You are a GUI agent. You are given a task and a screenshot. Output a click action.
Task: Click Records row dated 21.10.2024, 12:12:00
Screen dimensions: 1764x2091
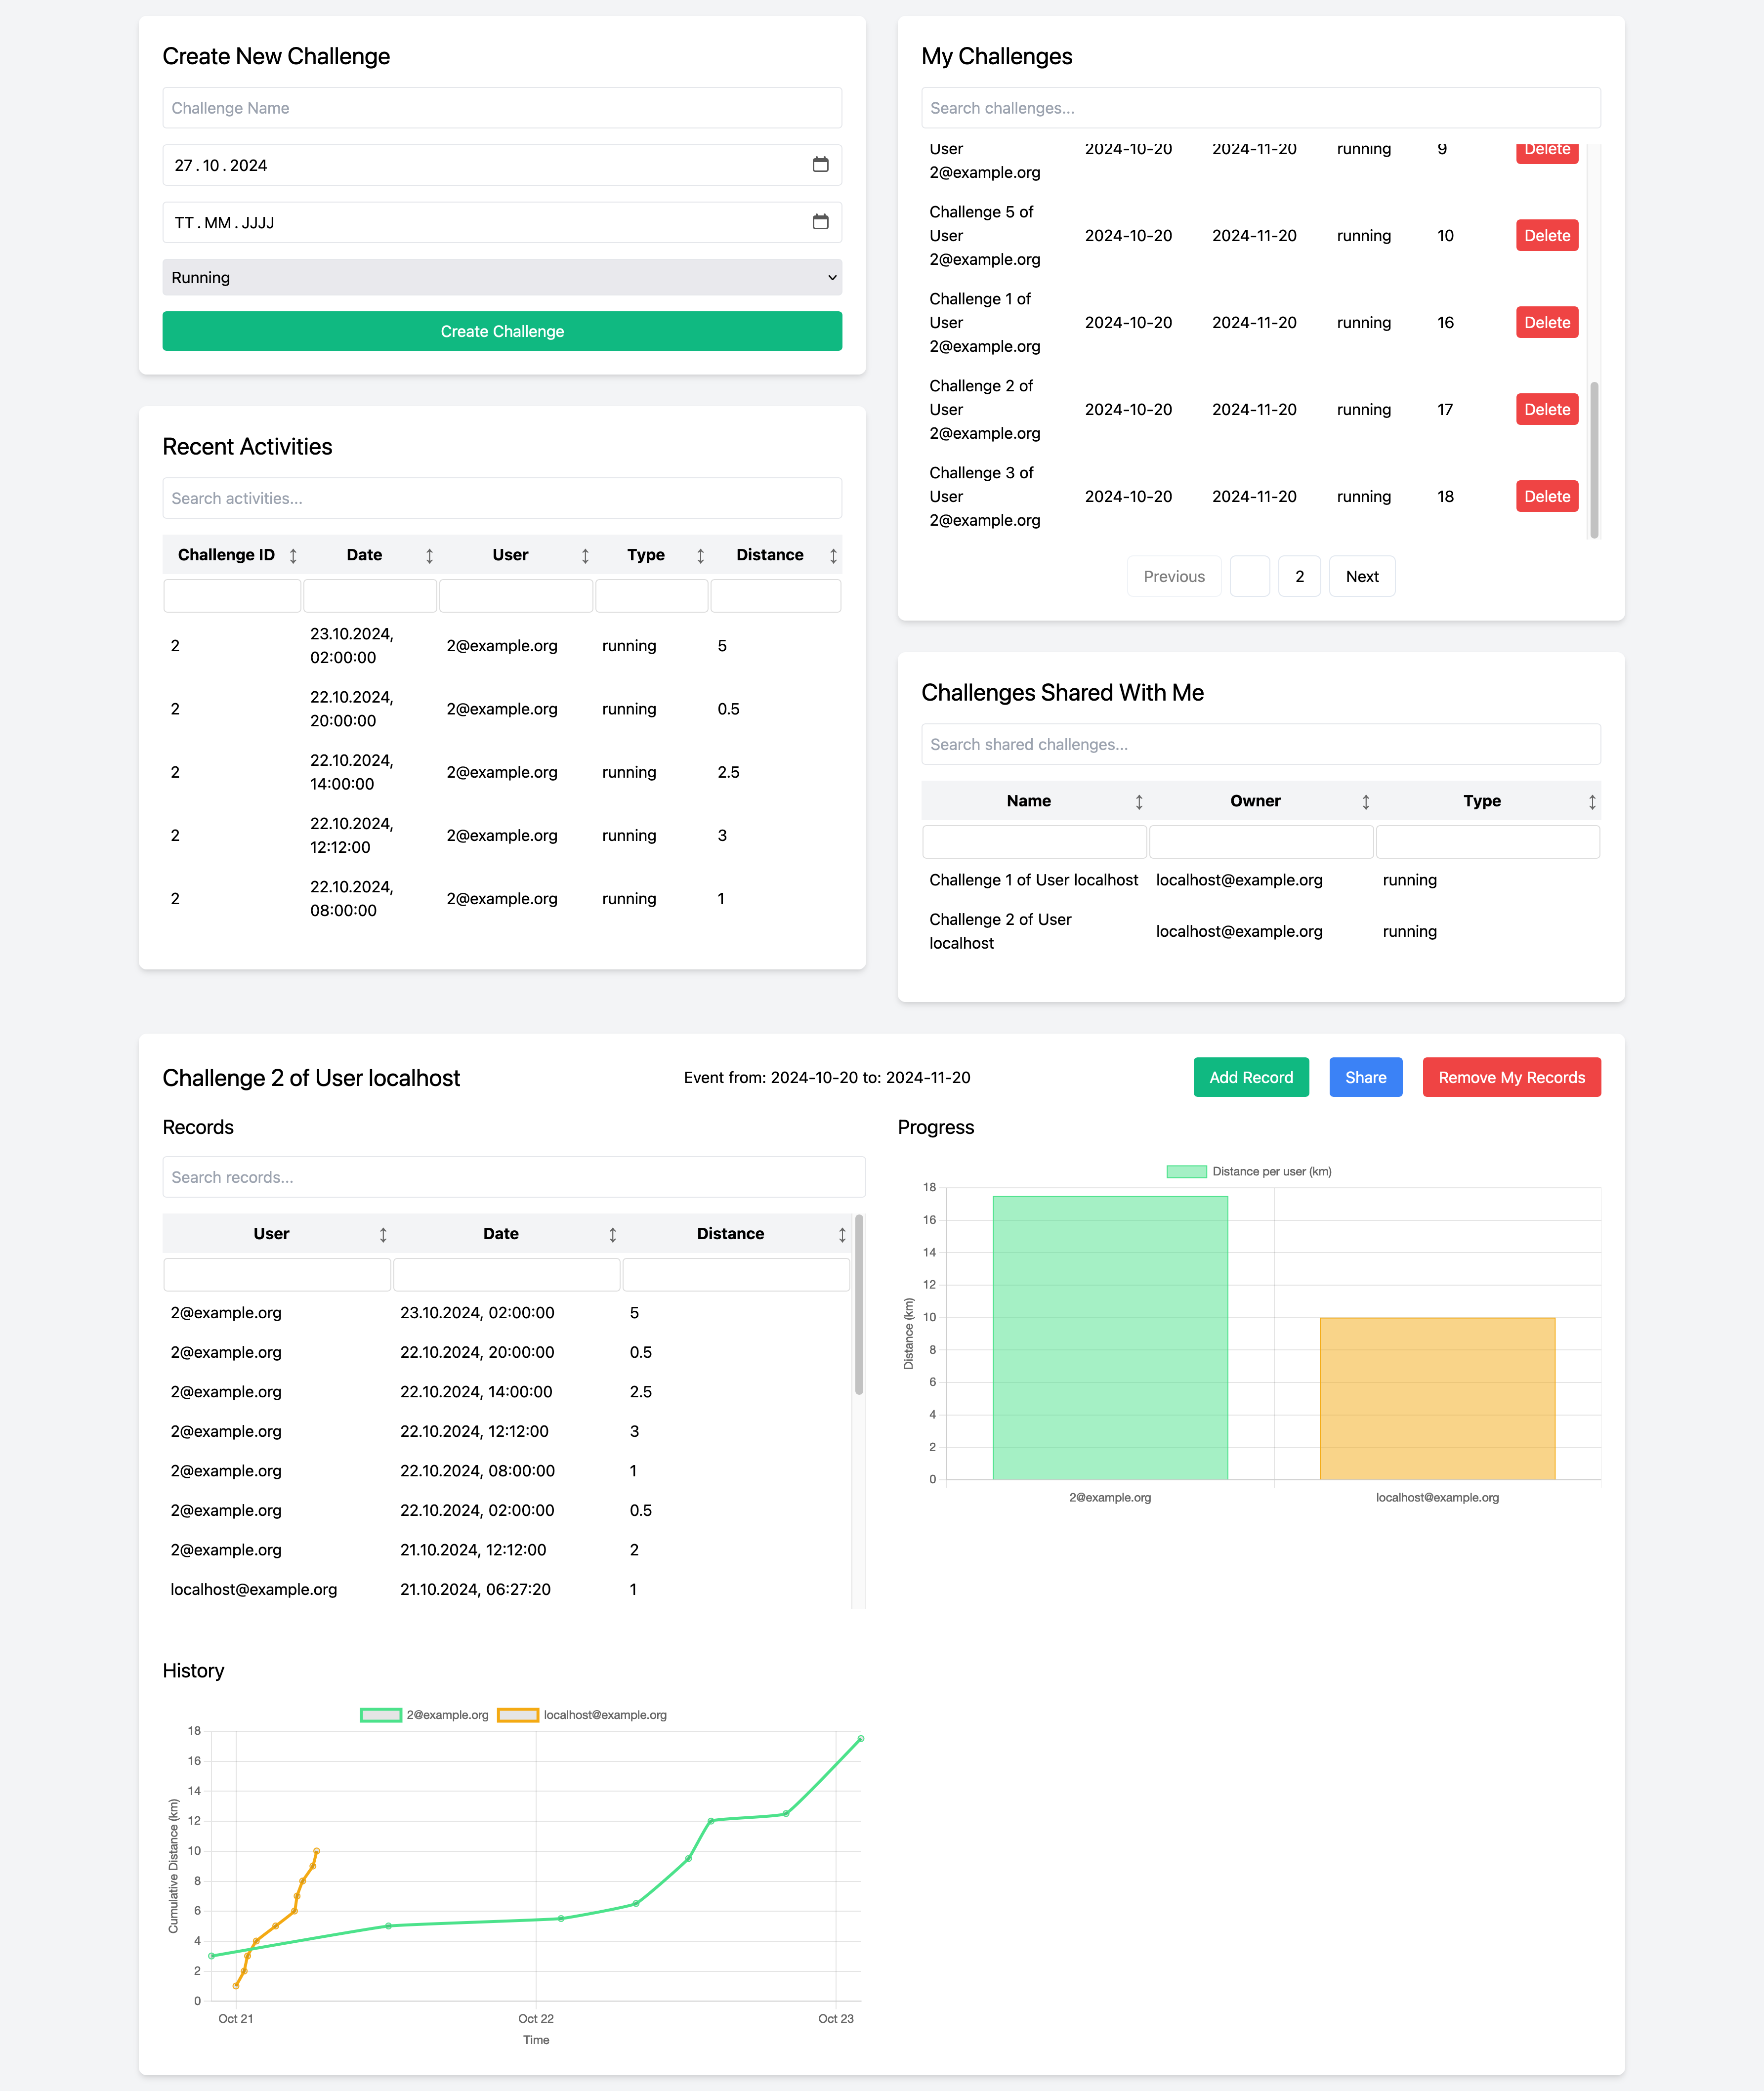click(x=507, y=1550)
